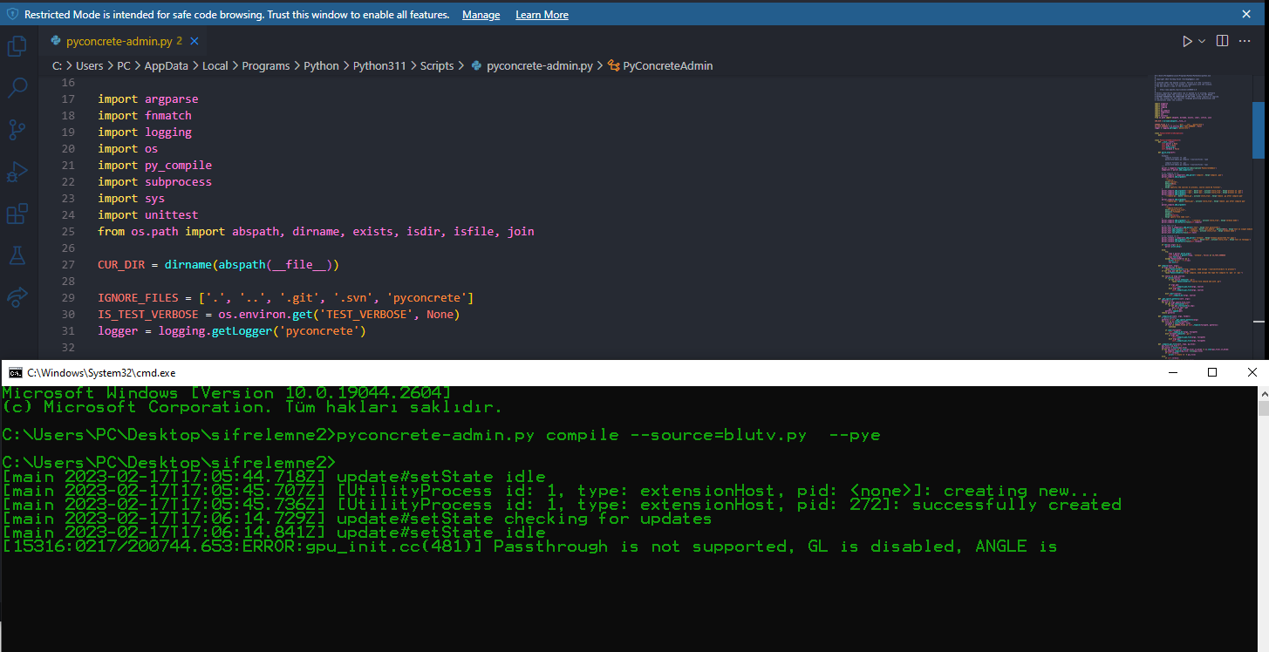Screen dimensions: 1269x652
Task: Dismiss the Restricted Mode banner
Action: [1245, 14]
